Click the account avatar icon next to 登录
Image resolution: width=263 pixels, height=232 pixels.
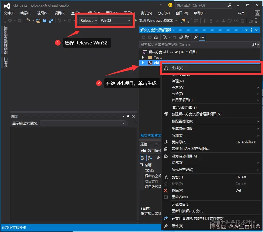[x=257, y=13]
